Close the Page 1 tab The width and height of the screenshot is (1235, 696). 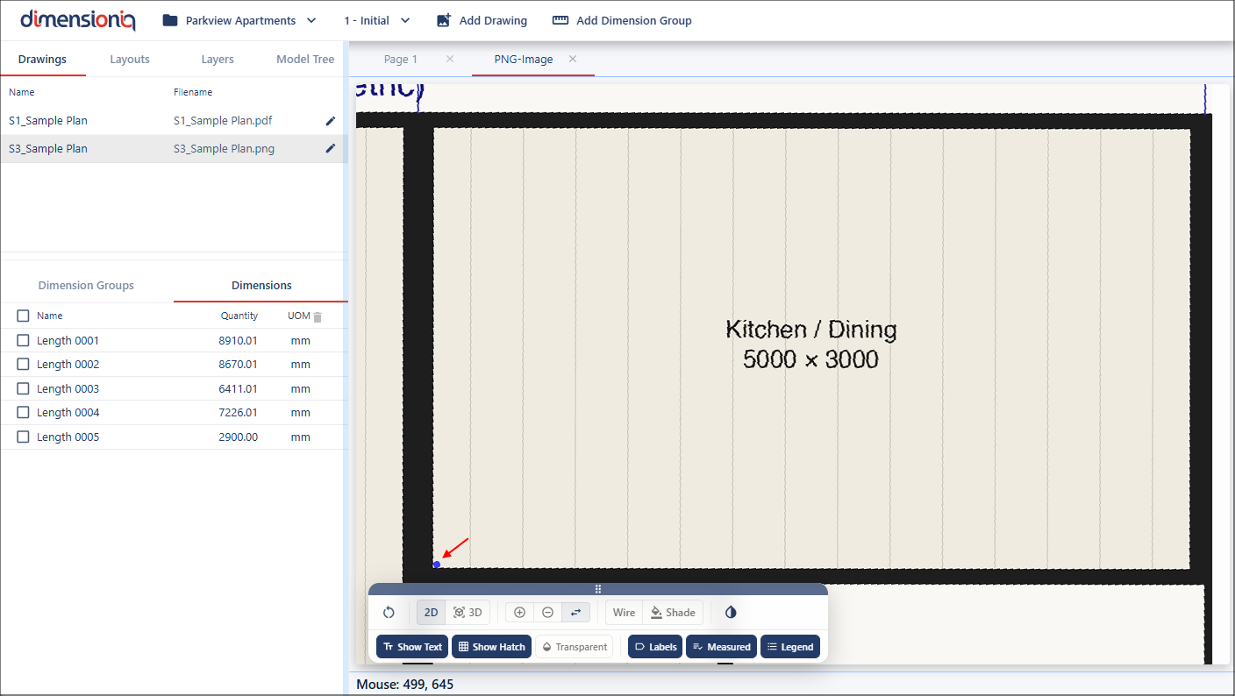coord(450,60)
